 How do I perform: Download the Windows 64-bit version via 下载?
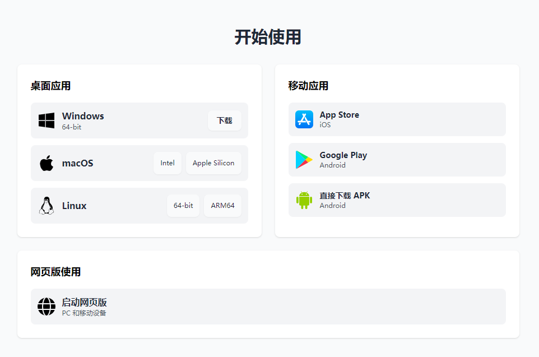[225, 120]
